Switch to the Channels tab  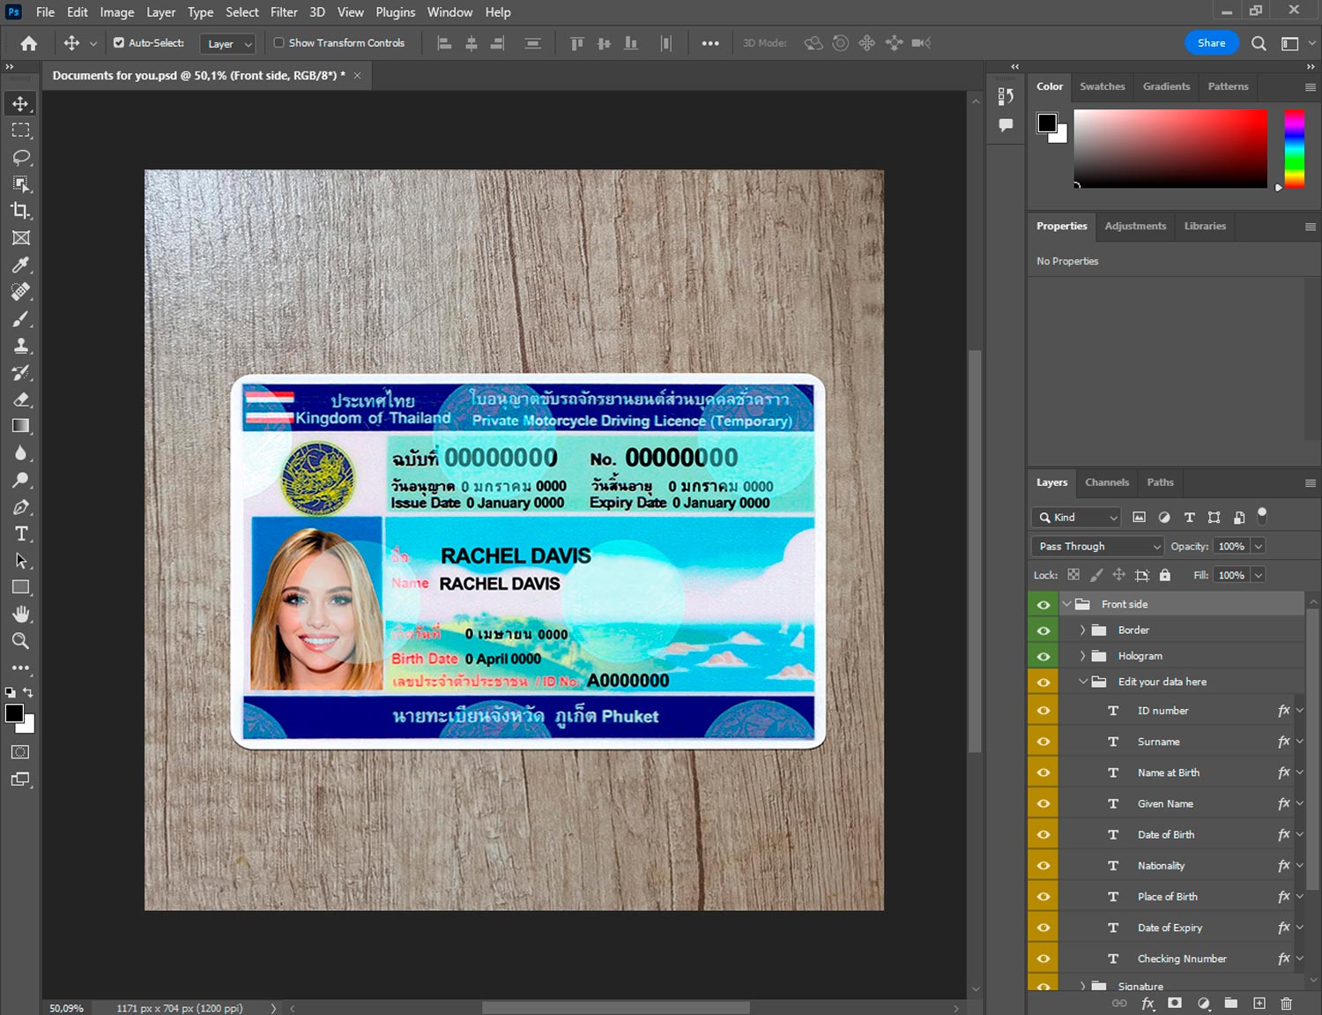1106,482
